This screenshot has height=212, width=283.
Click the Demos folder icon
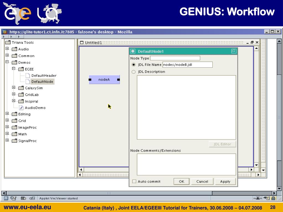tap(14, 63)
